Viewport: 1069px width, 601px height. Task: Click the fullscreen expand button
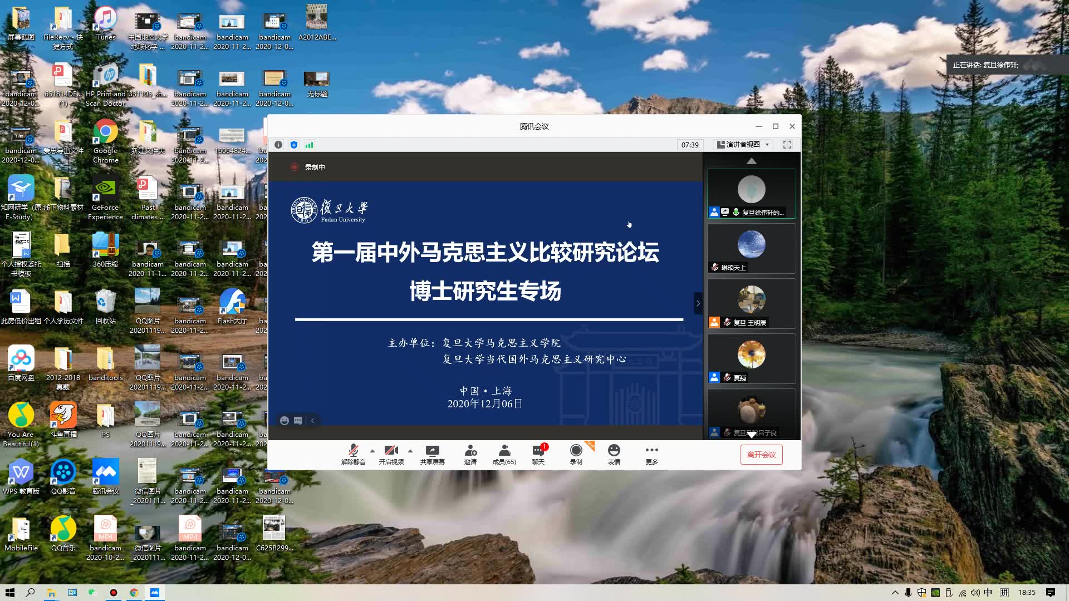pos(787,144)
